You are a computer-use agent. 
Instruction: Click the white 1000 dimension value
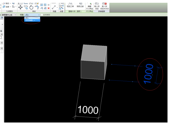[x=87, y=110]
